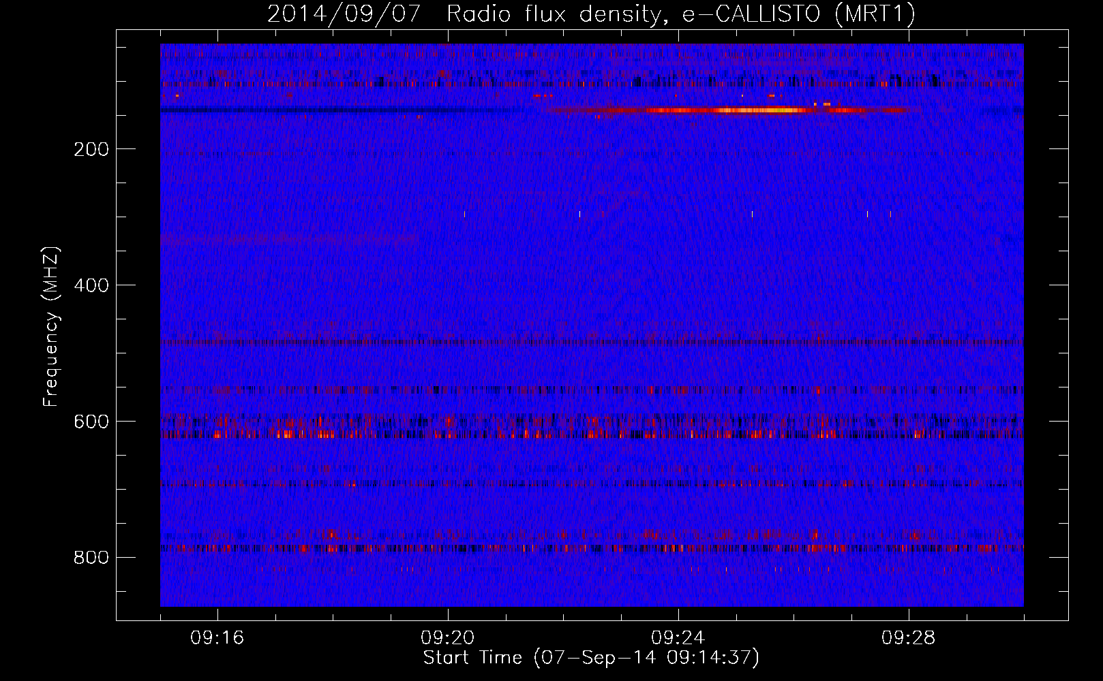This screenshot has height=681, width=1103.
Task: Click the 09:16 time tick label
Action: 217,638
